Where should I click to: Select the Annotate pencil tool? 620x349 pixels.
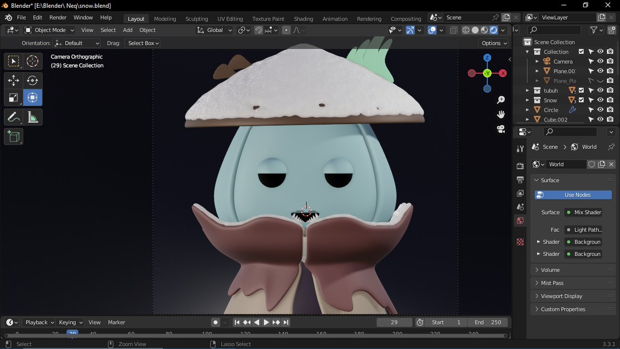tap(13, 117)
